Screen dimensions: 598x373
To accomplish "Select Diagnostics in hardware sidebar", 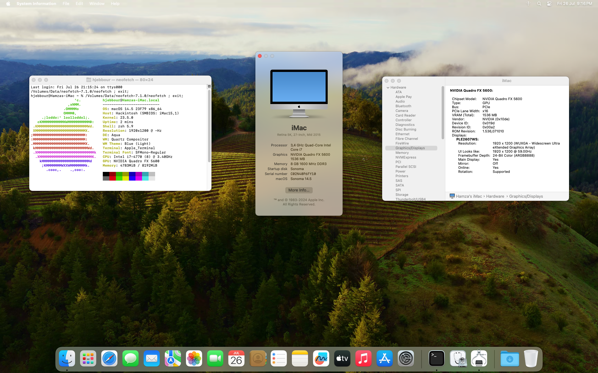I will [405, 125].
